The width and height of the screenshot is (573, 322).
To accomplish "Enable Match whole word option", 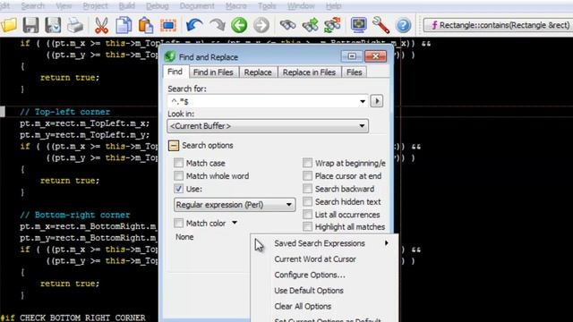I will click(178, 176).
